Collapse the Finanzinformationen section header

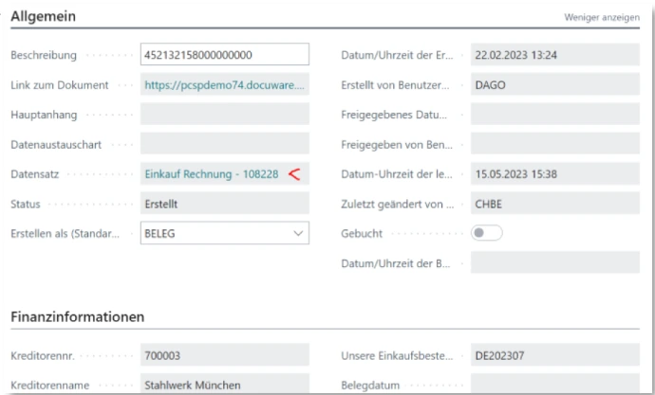78,316
